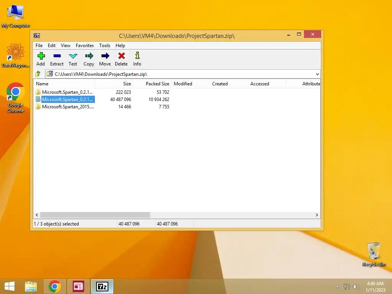Viewport: 392px width, 294px height.
Task: Select Google Chrome desktop shortcut
Action: click(15, 98)
